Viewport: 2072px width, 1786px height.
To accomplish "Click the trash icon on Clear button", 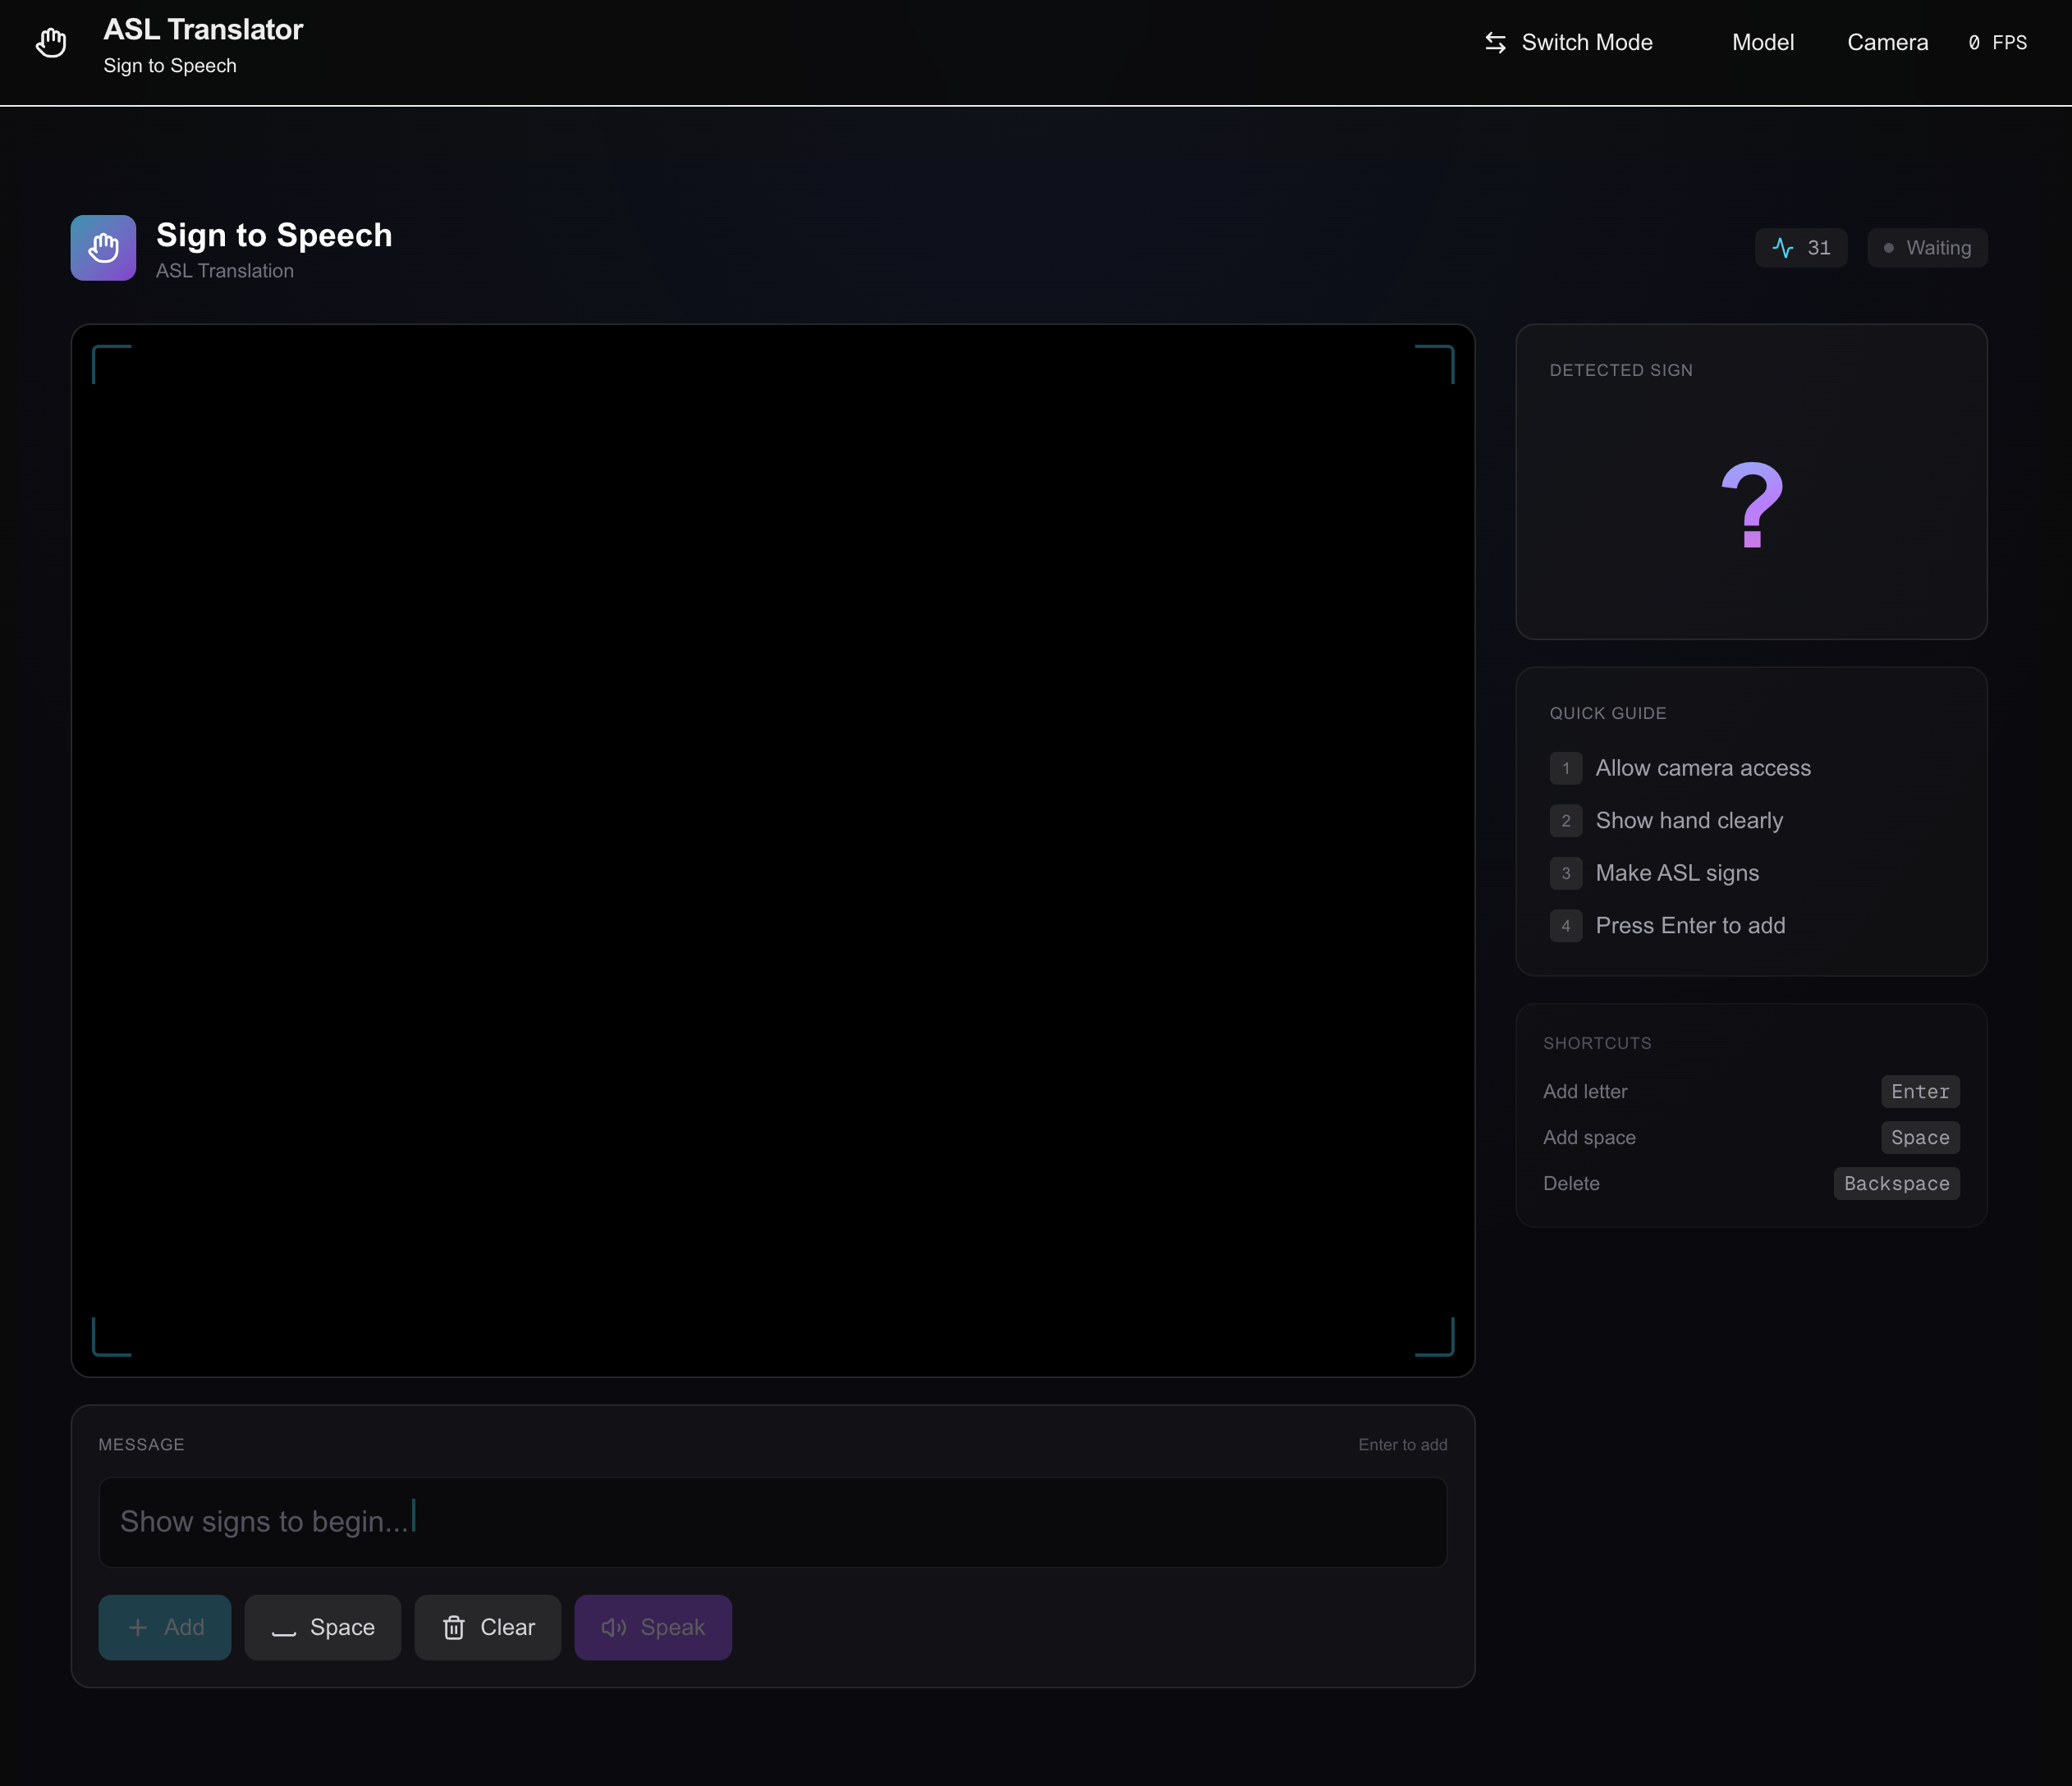I will click(x=454, y=1628).
